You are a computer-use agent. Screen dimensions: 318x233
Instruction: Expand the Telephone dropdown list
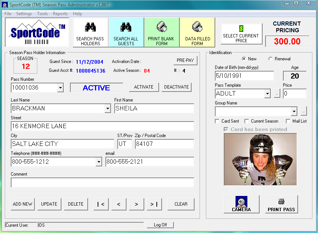click(99, 162)
